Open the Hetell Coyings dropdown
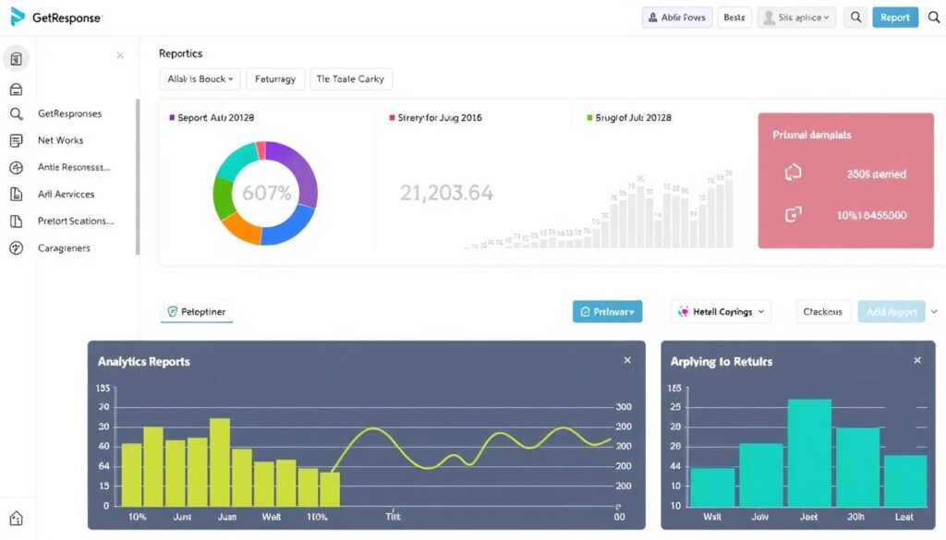946x540 pixels. (x=721, y=312)
